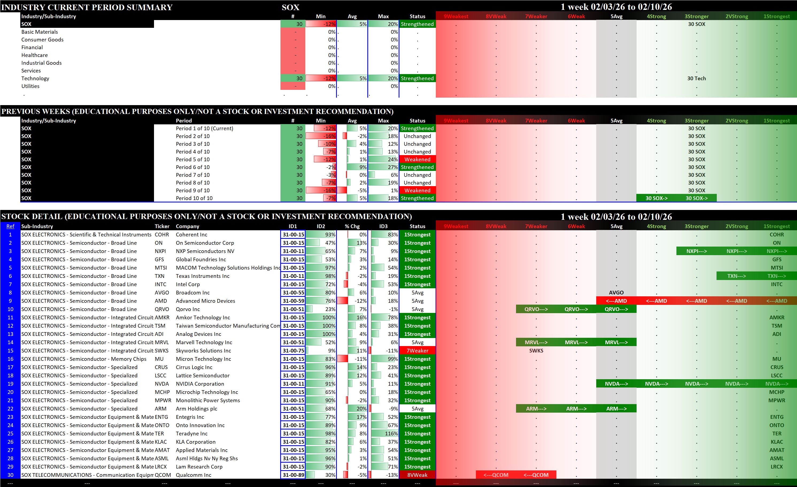Click the red 8VWeak status for Qualcomm
This screenshot has width=797, height=487.
417,475
